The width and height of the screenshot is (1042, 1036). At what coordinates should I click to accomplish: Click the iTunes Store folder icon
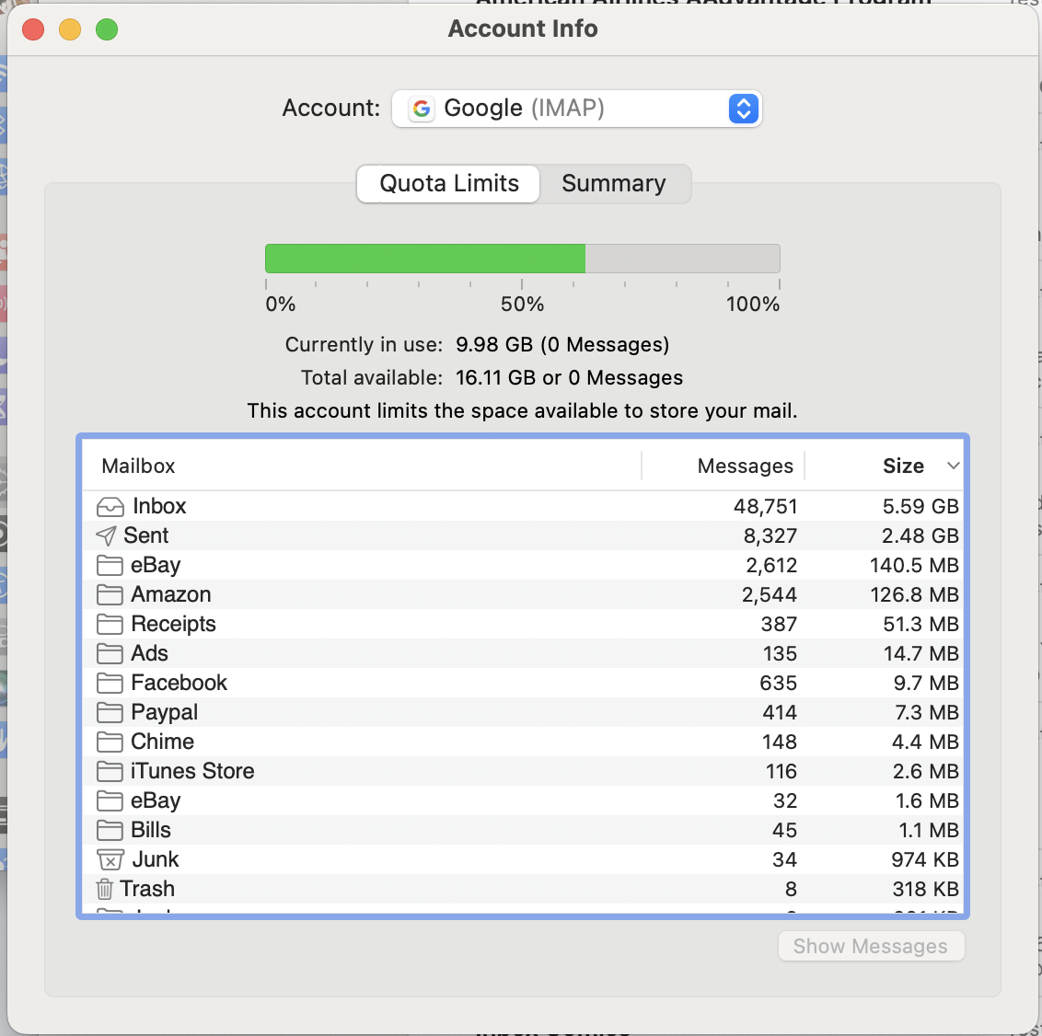[x=110, y=772]
